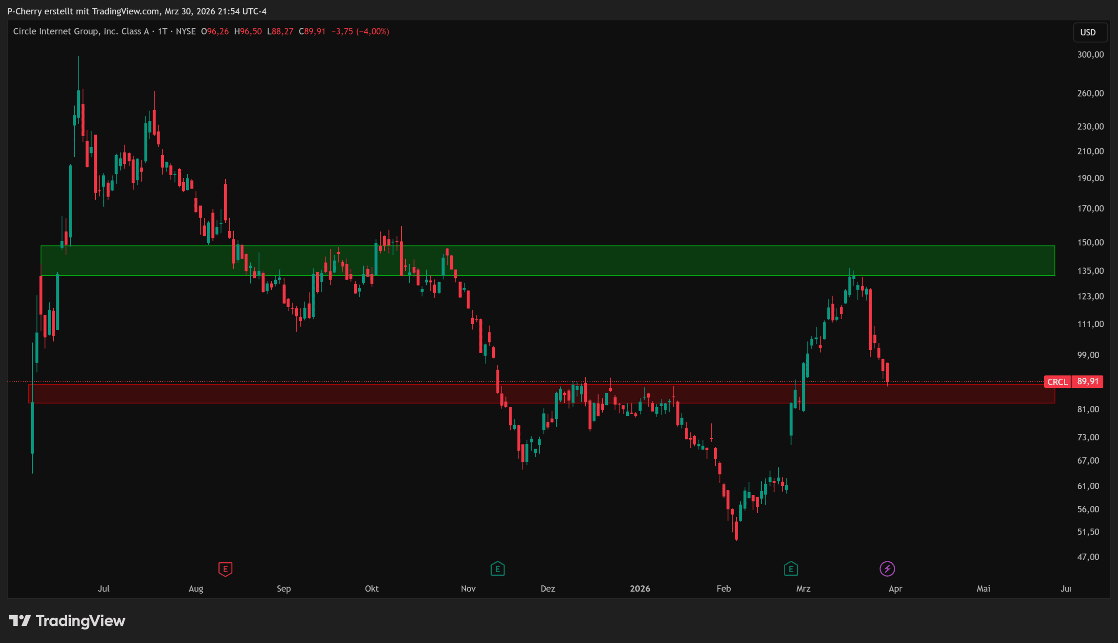This screenshot has height=643, width=1118.
Task: Click the red earnings marker near Aug
Action: click(x=225, y=569)
